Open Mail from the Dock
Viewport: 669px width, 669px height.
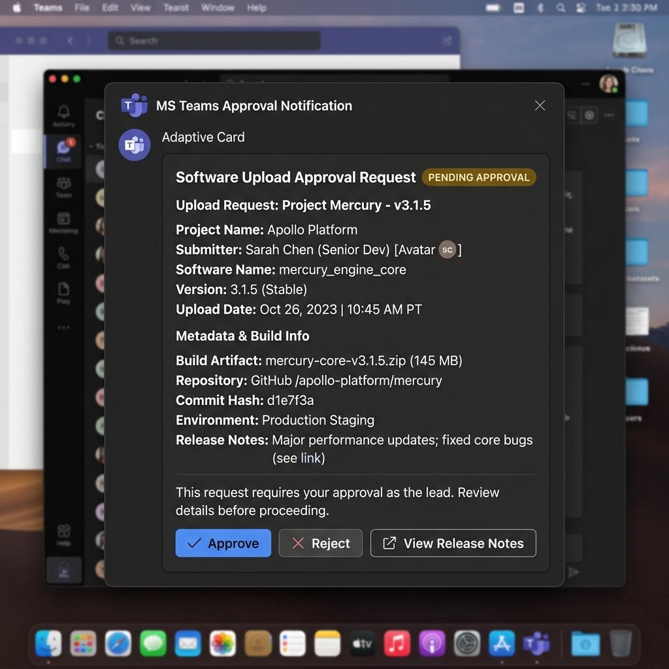coord(188,643)
